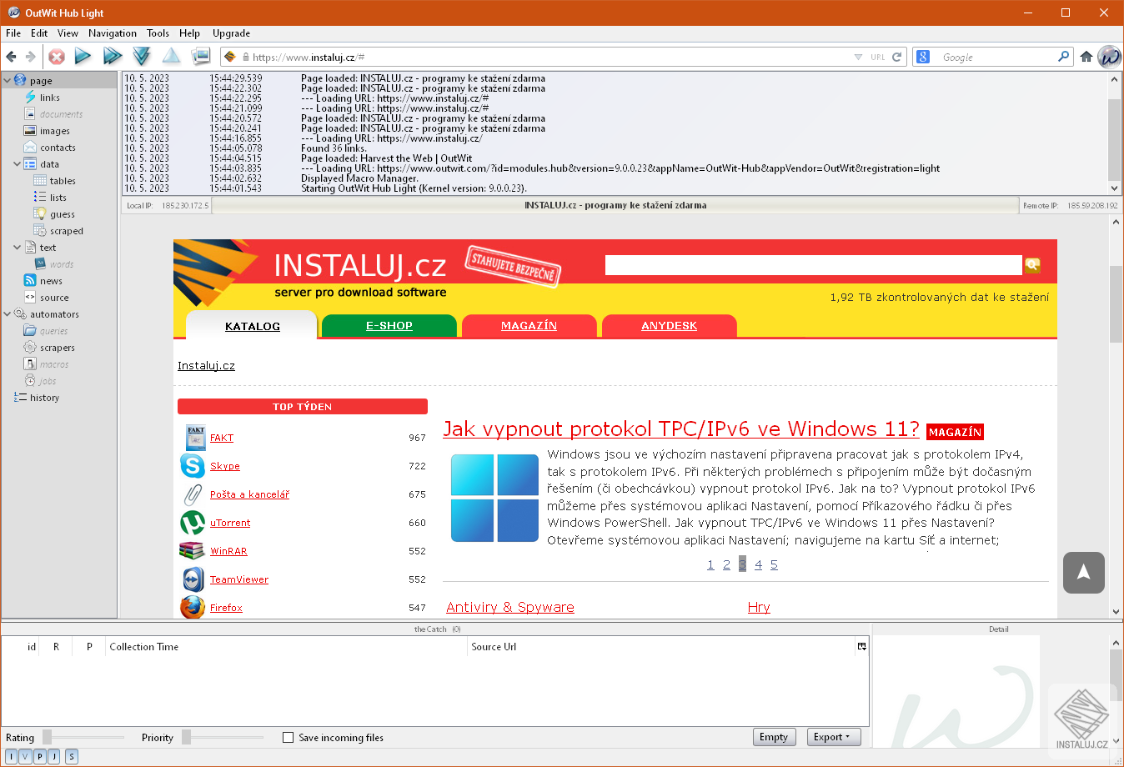Select links in the sidebar tree
The image size is (1124, 767).
click(x=50, y=98)
